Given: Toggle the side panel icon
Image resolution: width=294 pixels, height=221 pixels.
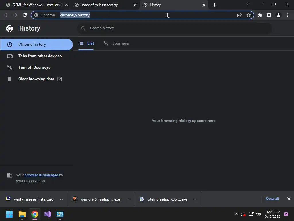Looking at the screenshot, I should [269, 15].
